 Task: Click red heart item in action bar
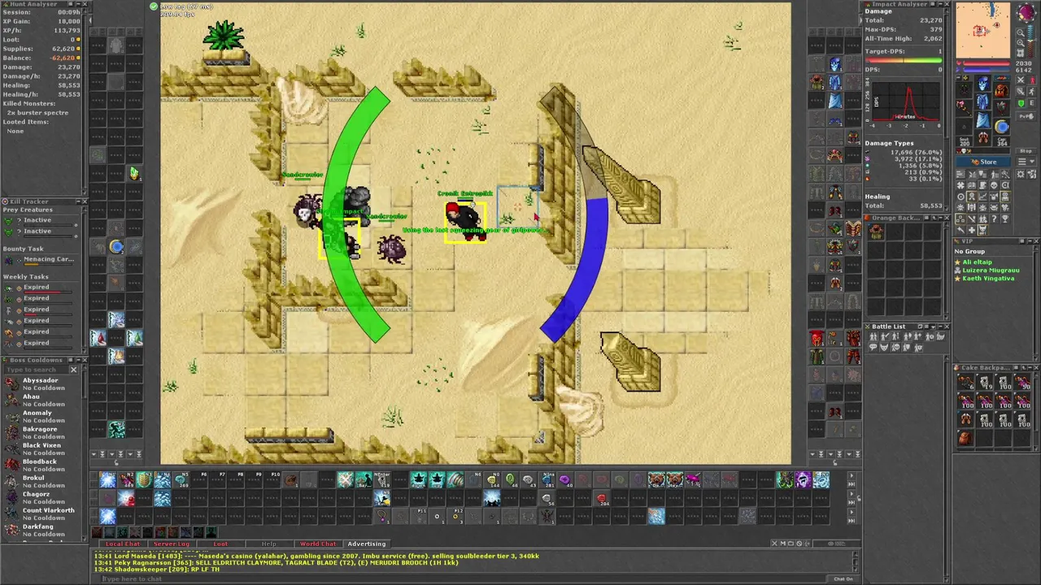[601, 498]
